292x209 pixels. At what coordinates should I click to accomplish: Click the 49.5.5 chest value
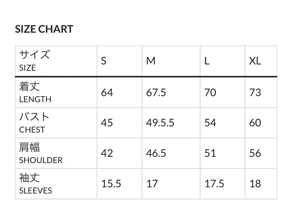pyautogui.click(x=160, y=123)
